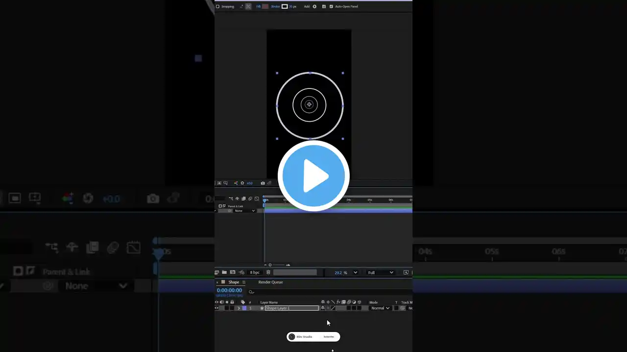Close the Shape timeline tab
The width and height of the screenshot is (627, 352).
(x=217, y=282)
